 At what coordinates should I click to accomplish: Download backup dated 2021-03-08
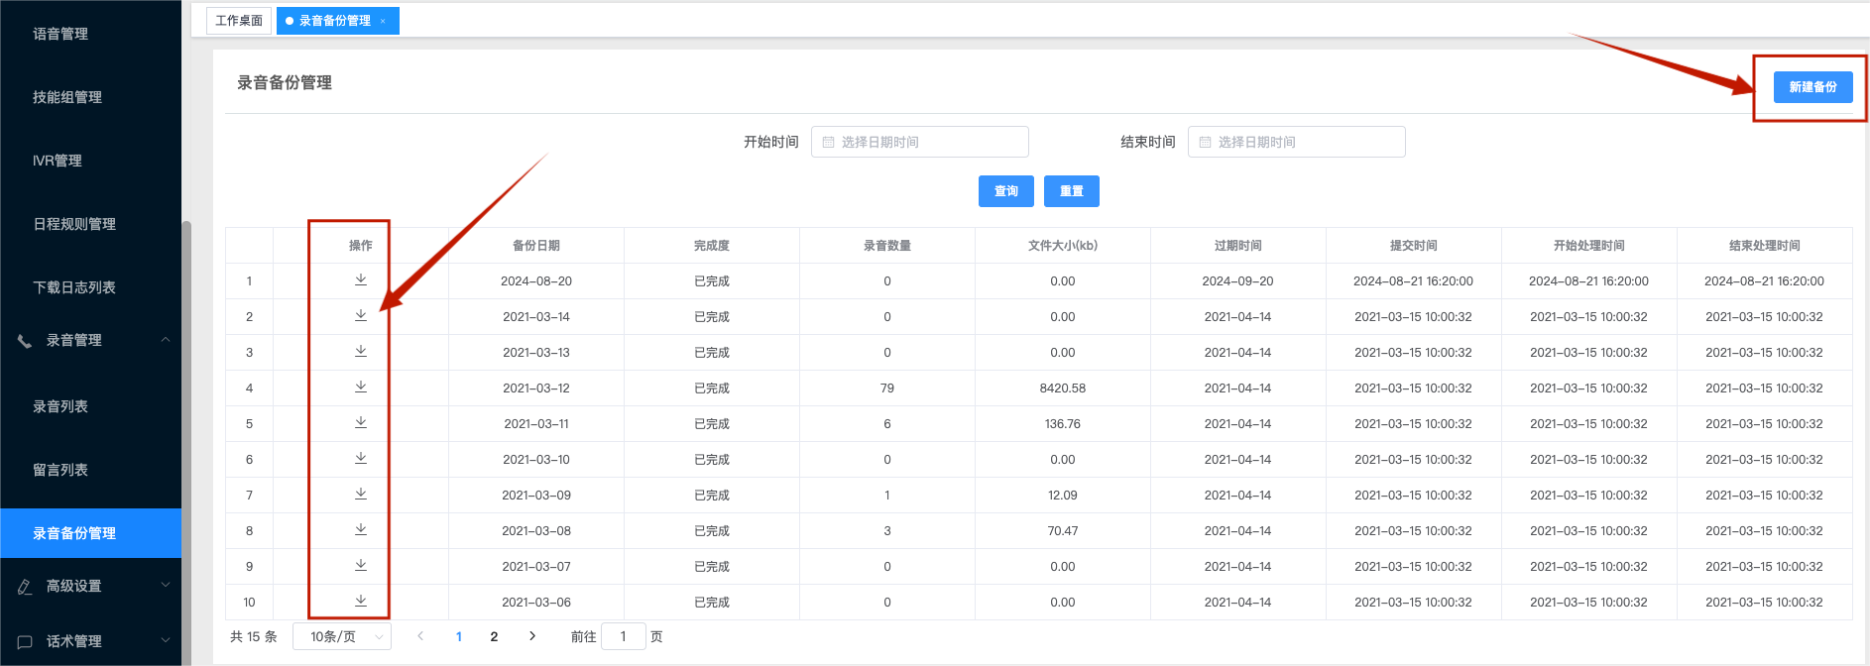(x=361, y=530)
